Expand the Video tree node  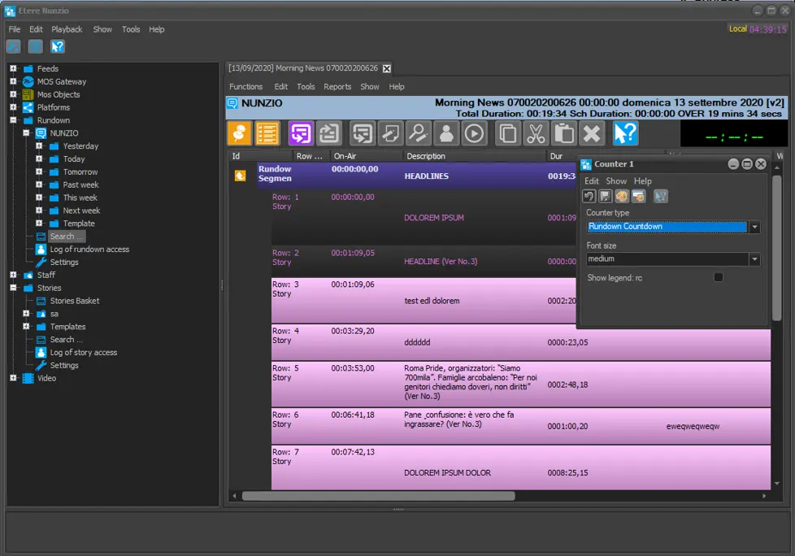[14, 378]
